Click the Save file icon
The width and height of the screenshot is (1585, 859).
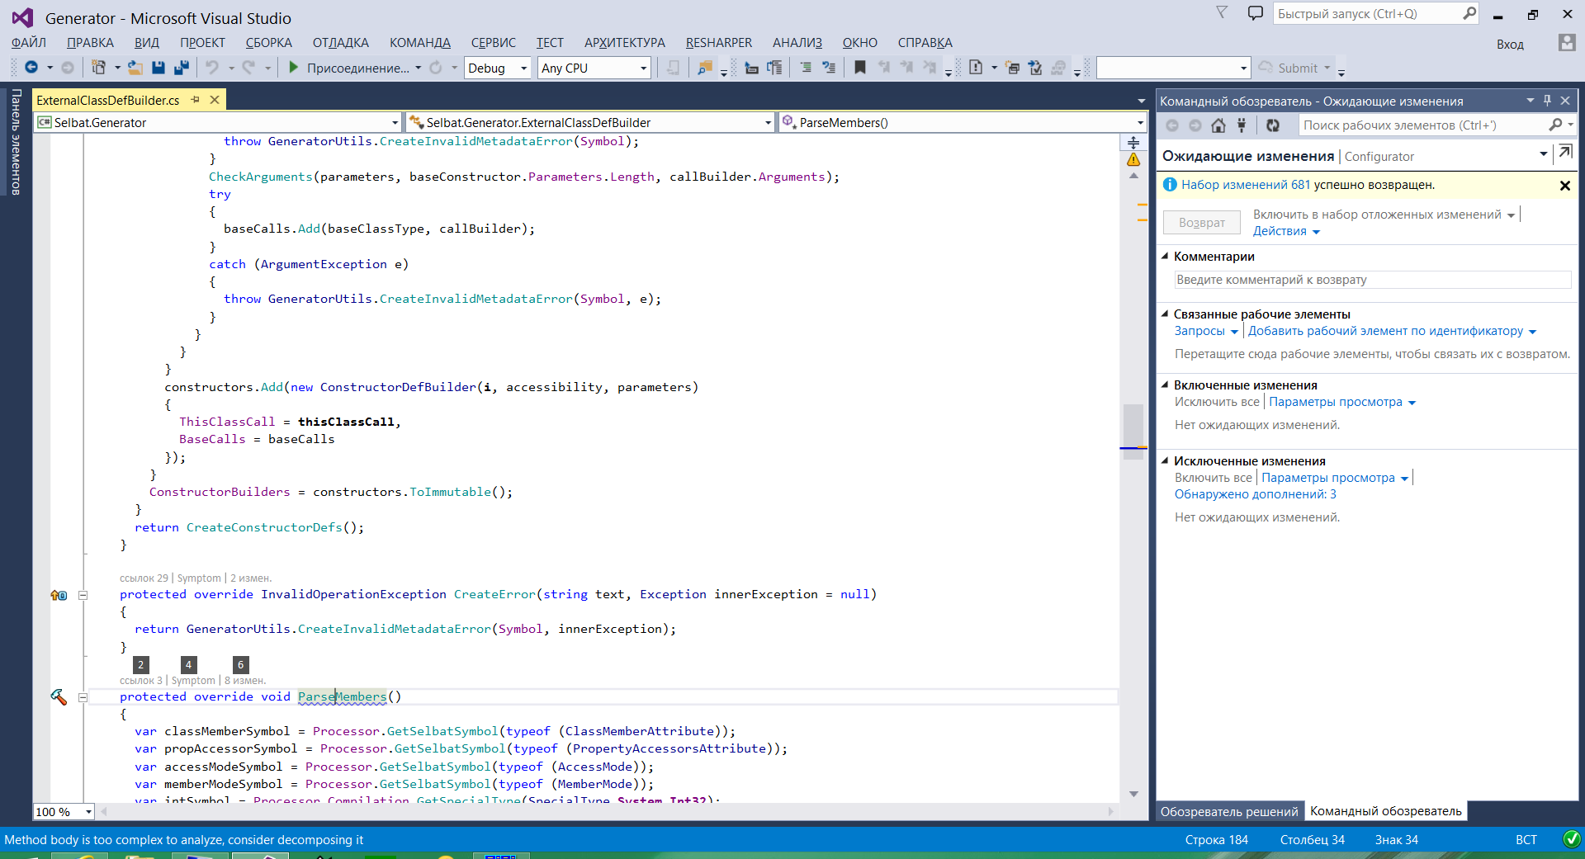click(x=158, y=68)
